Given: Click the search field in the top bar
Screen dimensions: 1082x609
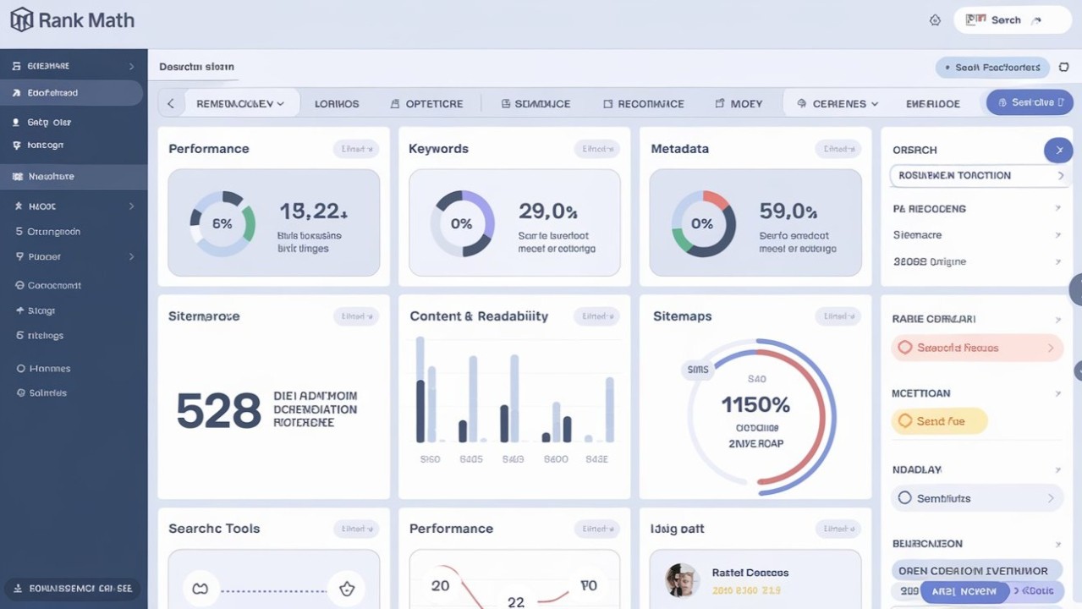Looking at the screenshot, I should coord(1013,20).
